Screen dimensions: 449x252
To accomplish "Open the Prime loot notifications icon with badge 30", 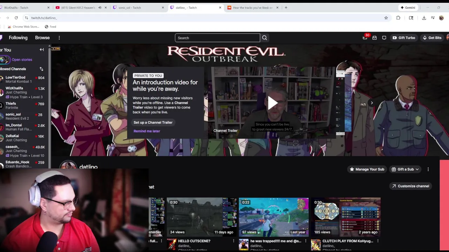I will 365,37.
